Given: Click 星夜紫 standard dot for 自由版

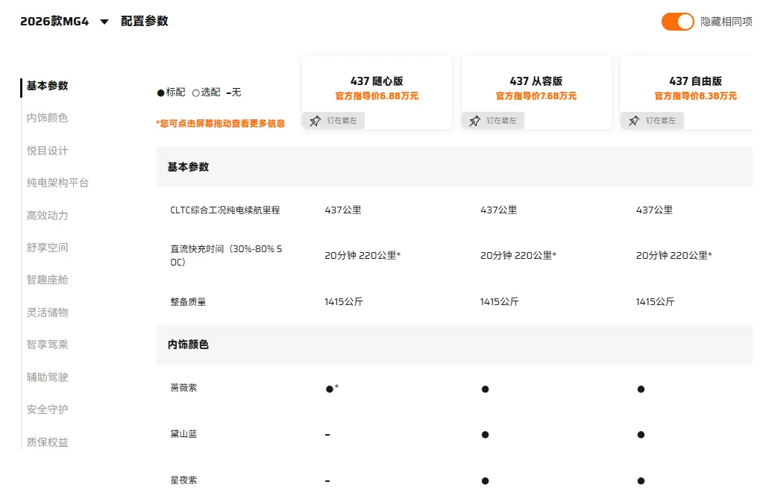Looking at the screenshot, I should pos(641,481).
